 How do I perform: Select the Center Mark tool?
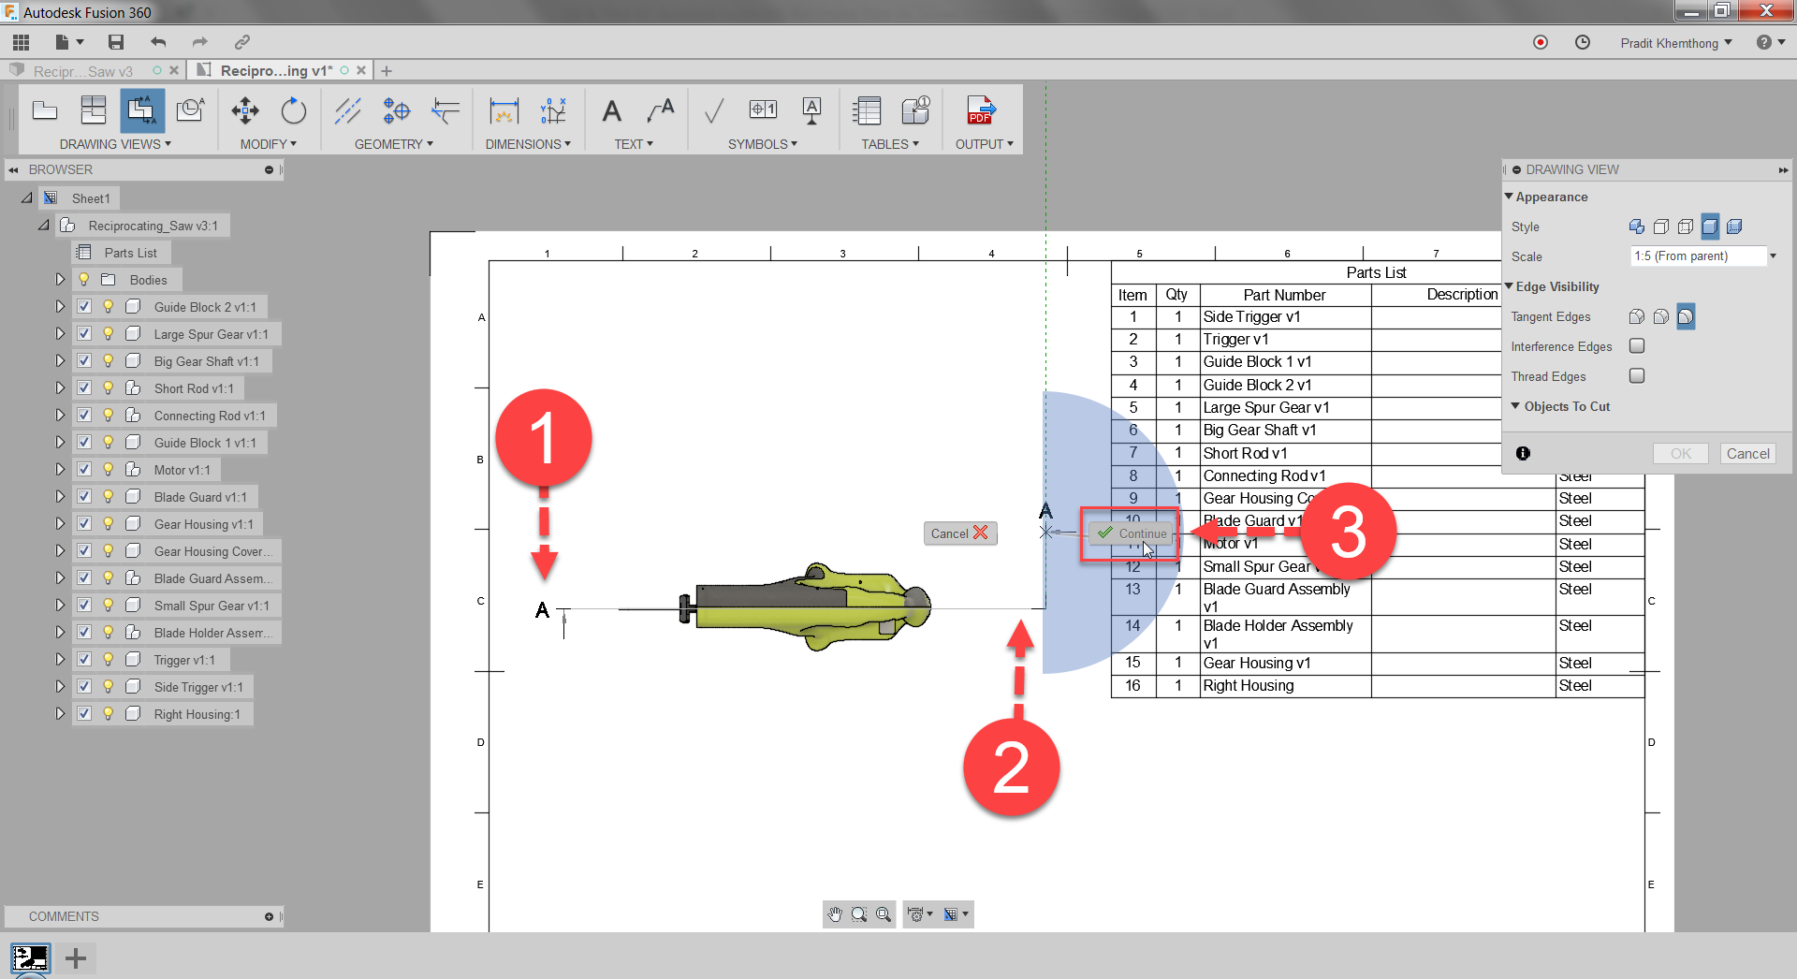pos(396,110)
